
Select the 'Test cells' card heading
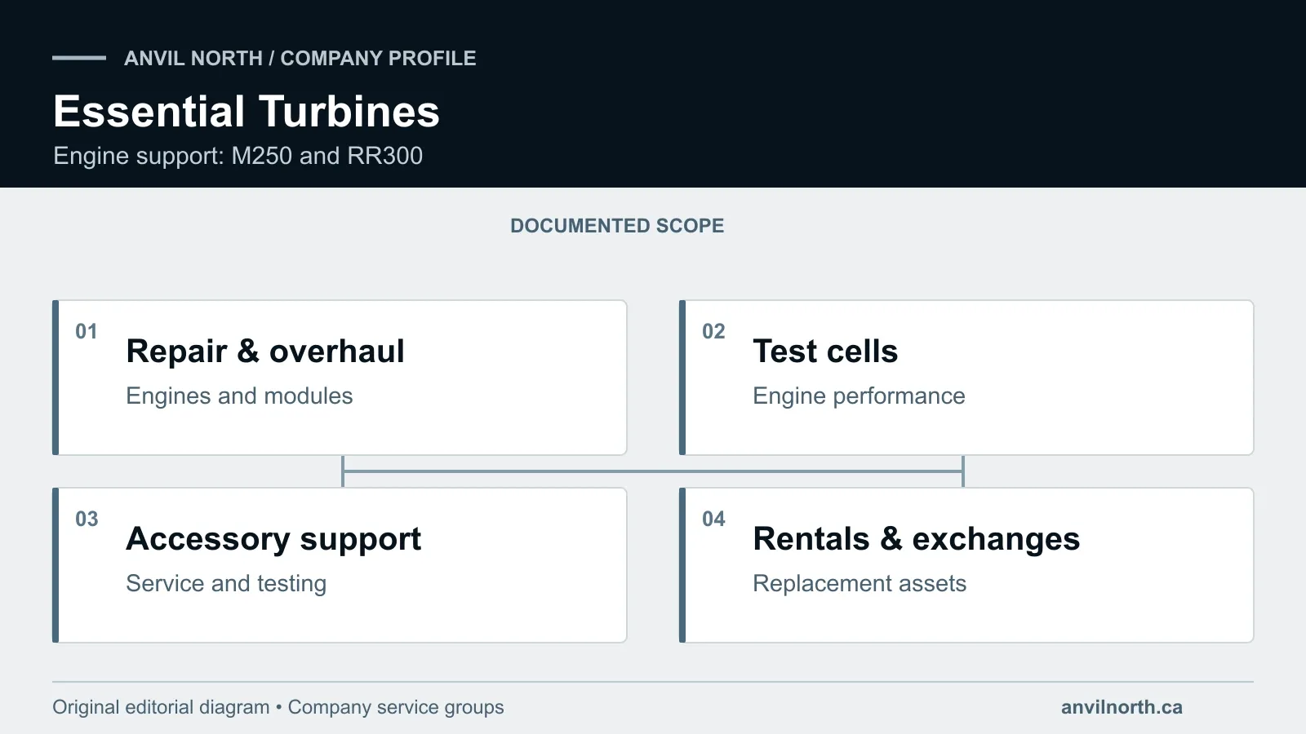[x=825, y=352]
